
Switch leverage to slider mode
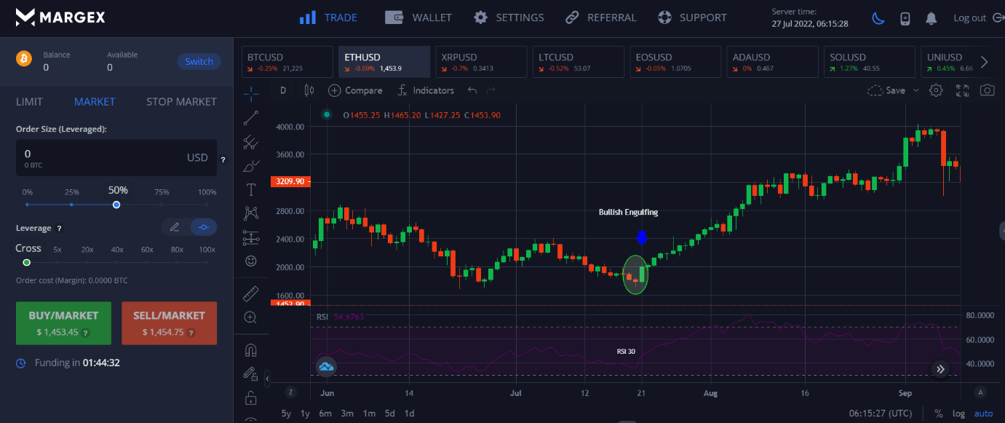204,227
